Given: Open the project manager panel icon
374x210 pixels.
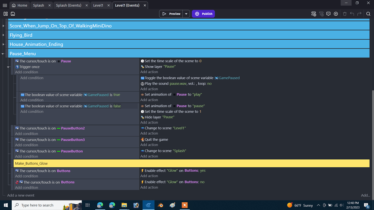Looking at the screenshot, I should click(5, 14).
